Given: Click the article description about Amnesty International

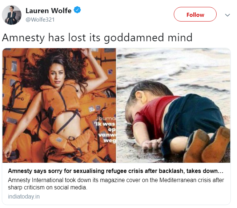Looking at the screenshot, I should tap(116, 184).
